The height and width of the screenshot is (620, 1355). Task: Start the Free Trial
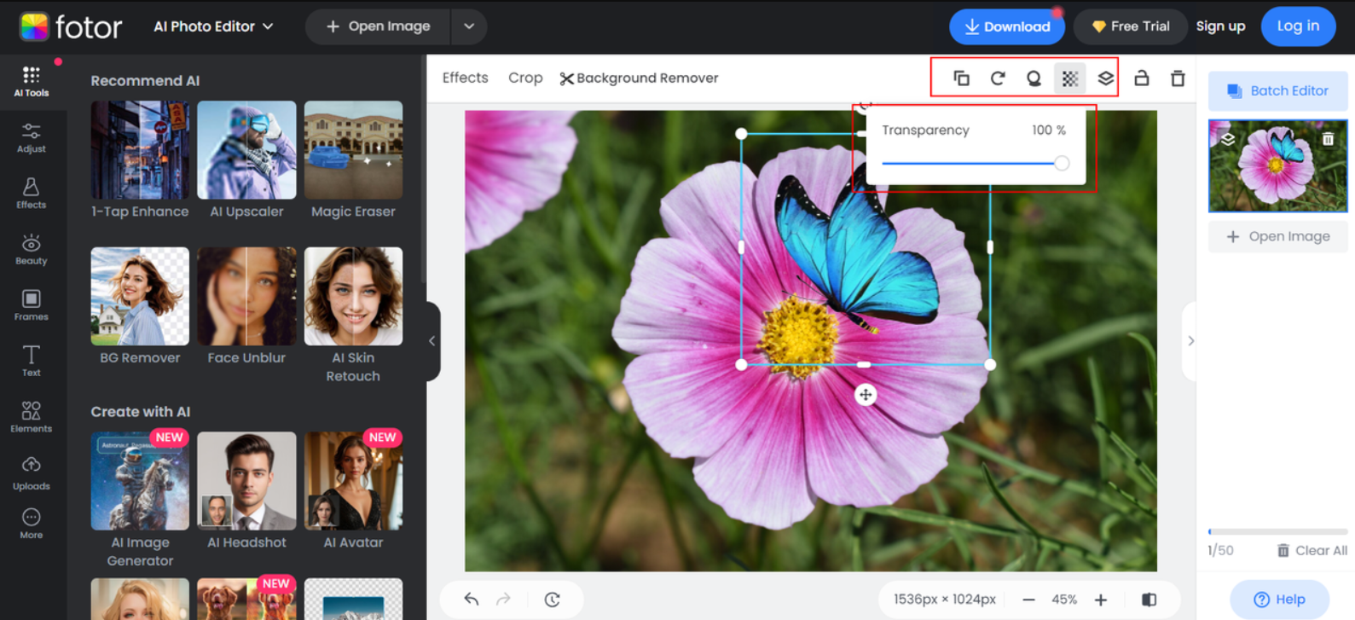(1131, 26)
